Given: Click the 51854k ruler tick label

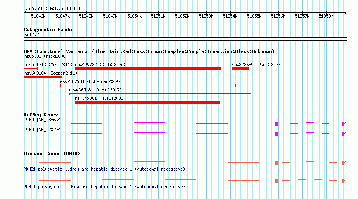Looking at the screenshot, I should pyautogui.click(x=230, y=16).
